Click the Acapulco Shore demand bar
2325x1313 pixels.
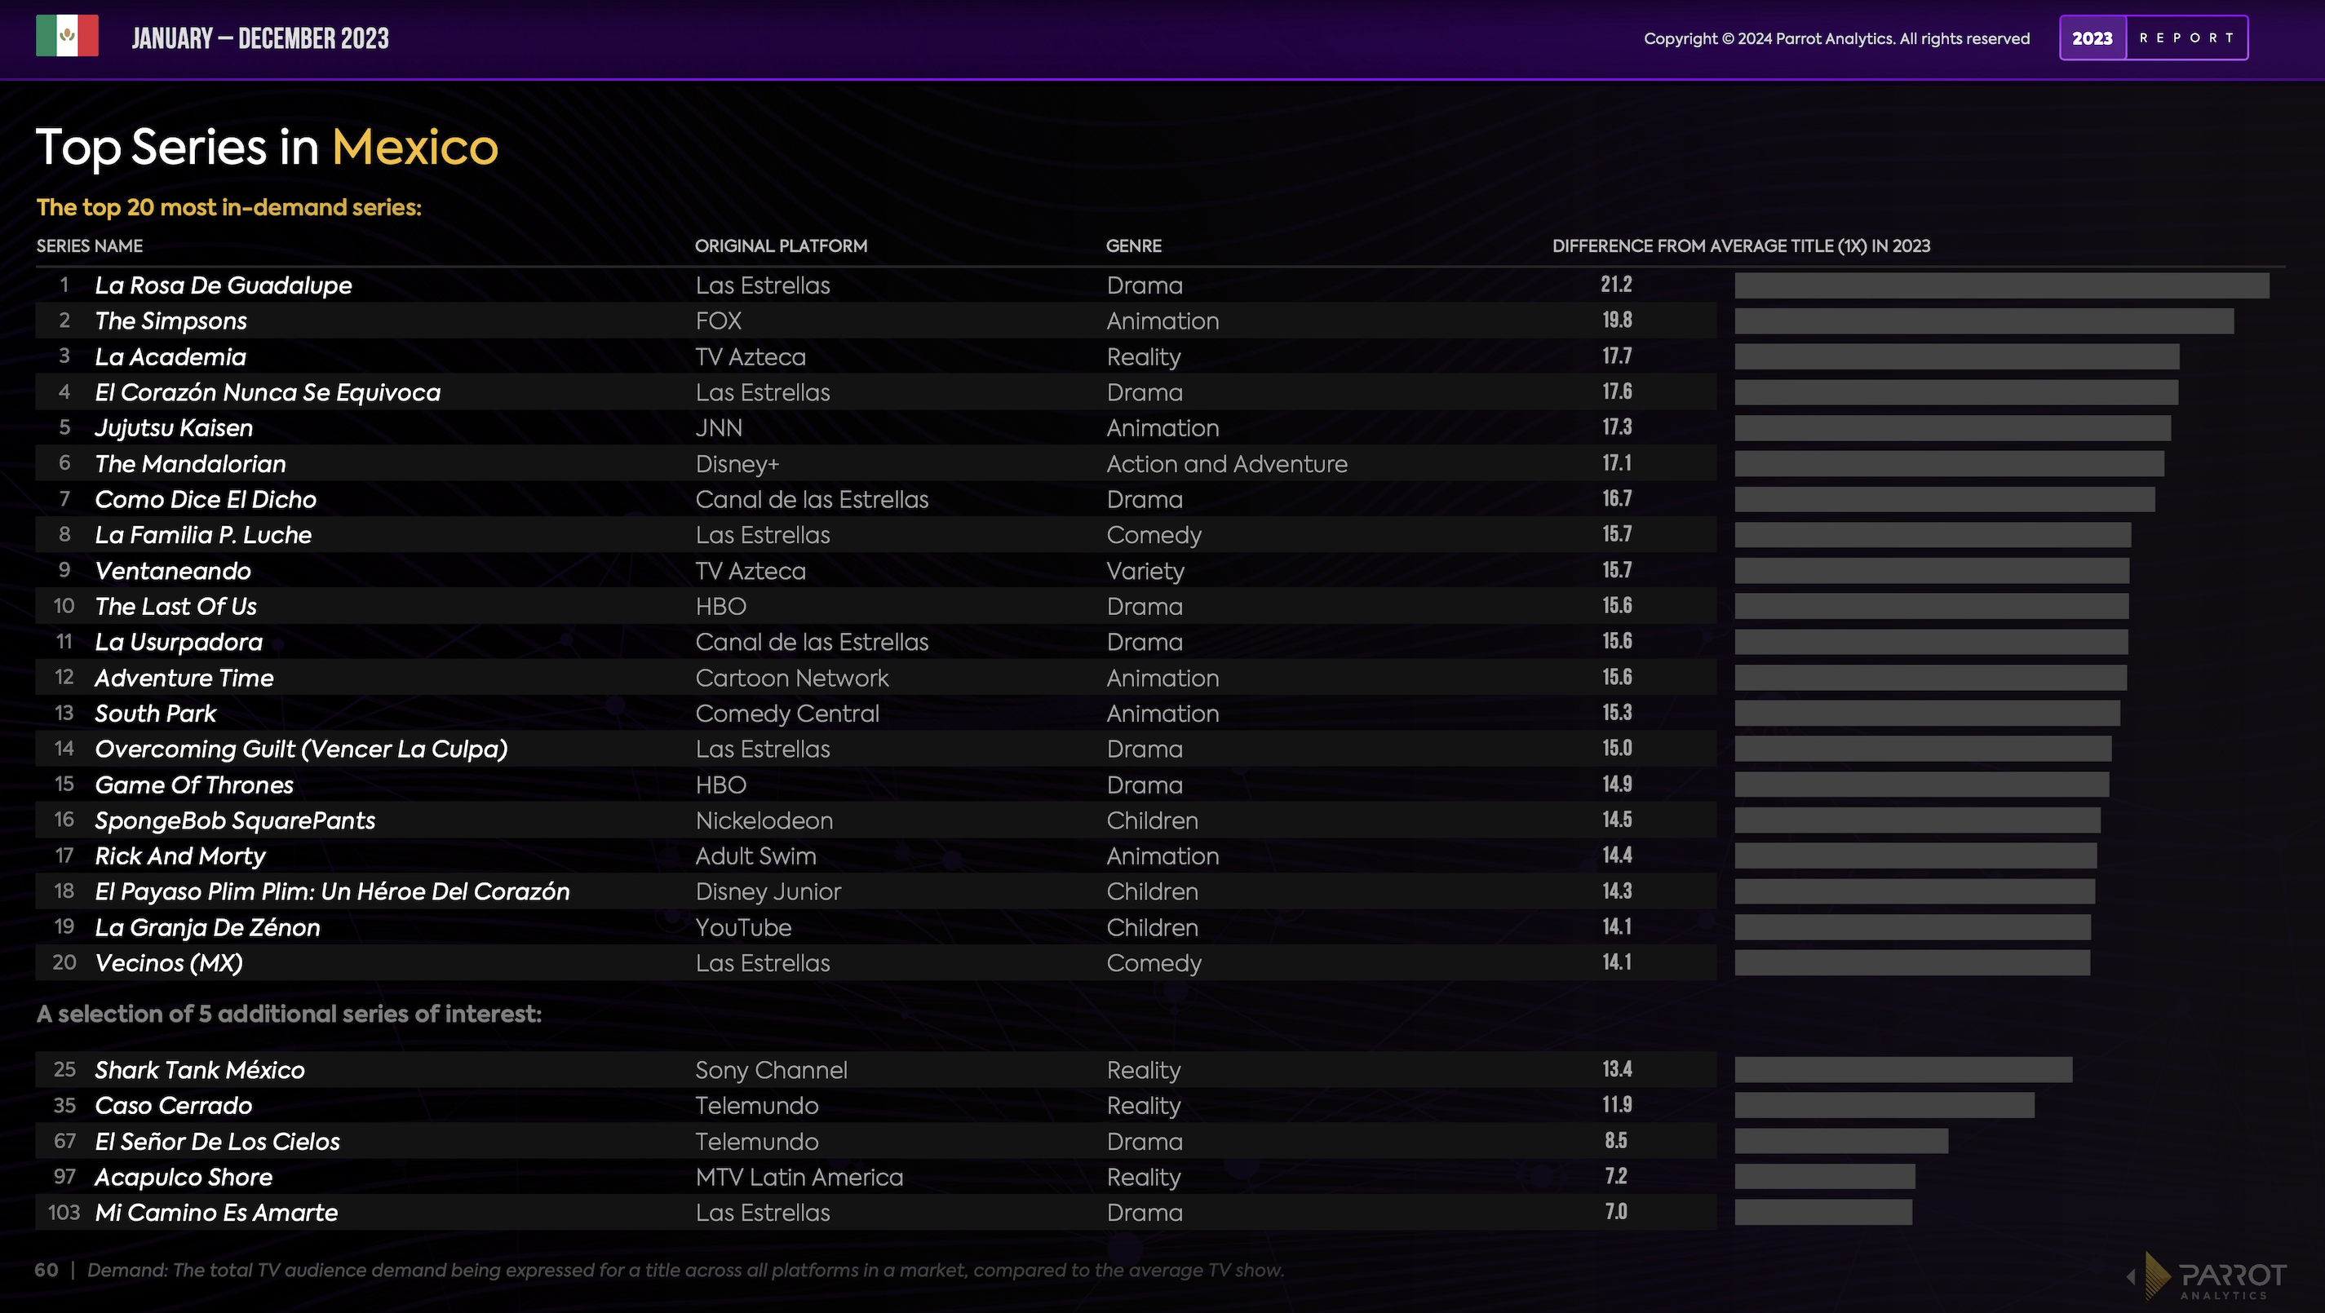click(1824, 1177)
